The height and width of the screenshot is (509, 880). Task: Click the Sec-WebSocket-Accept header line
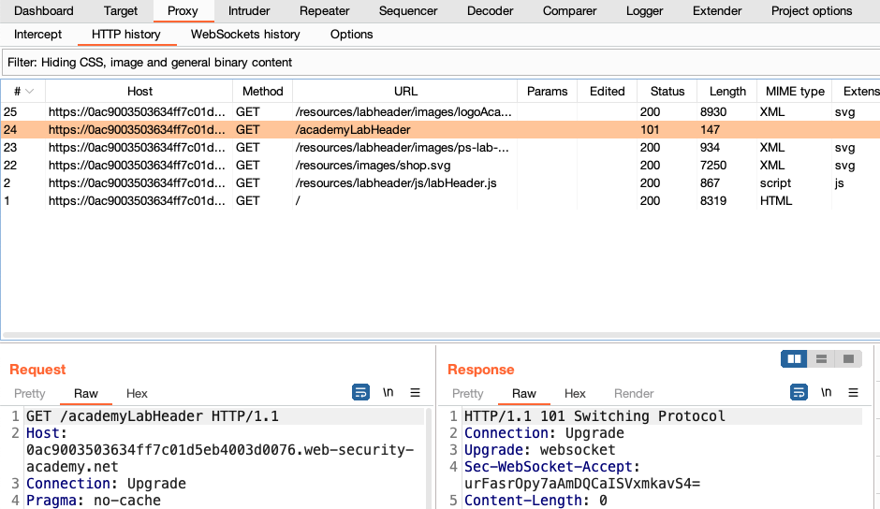(x=582, y=474)
